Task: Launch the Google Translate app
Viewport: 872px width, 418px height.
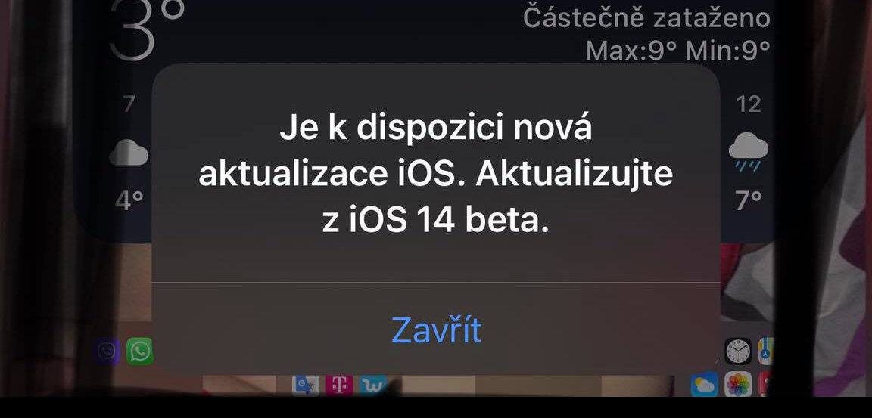Action: point(306,385)
